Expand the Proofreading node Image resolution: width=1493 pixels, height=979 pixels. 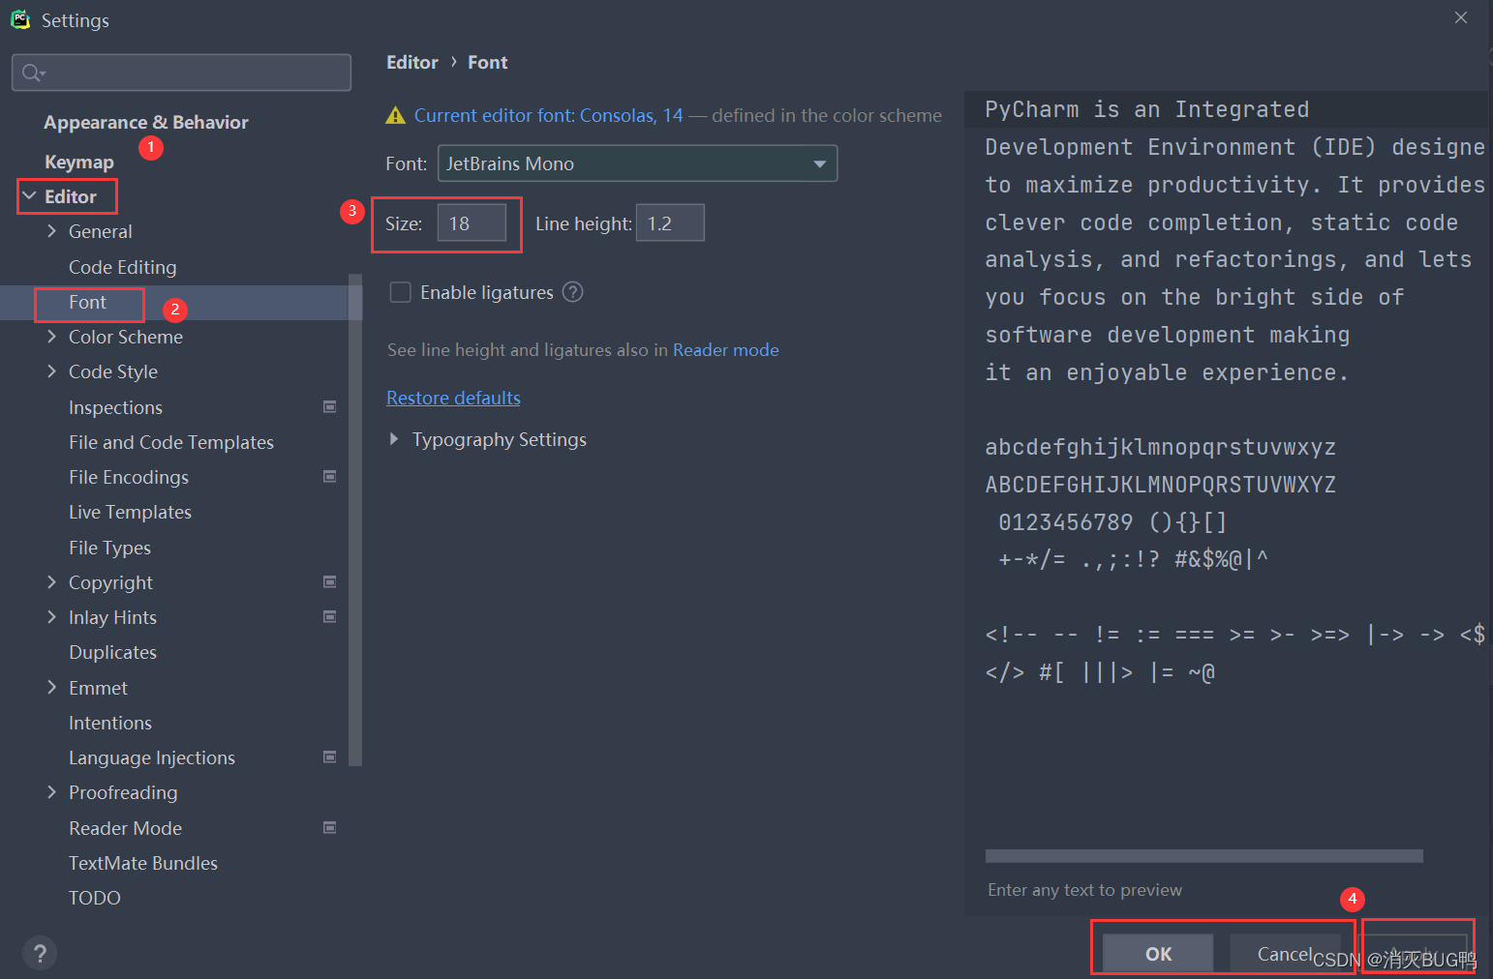(52, 792)
